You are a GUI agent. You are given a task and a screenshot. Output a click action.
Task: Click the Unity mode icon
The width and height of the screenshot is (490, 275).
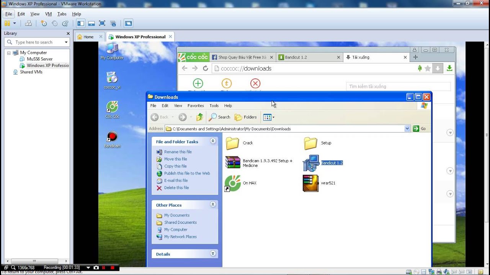coord(113,23)
